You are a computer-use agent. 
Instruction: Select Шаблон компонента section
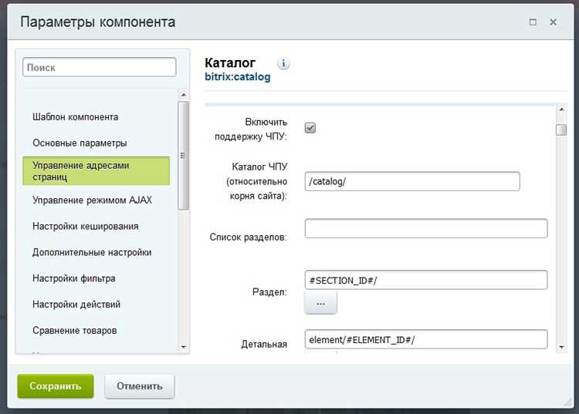tap(76, 117)
